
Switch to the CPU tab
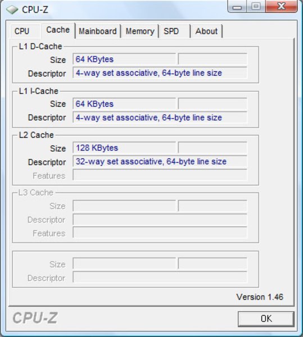pyautogui.click(x=22, y=31)
